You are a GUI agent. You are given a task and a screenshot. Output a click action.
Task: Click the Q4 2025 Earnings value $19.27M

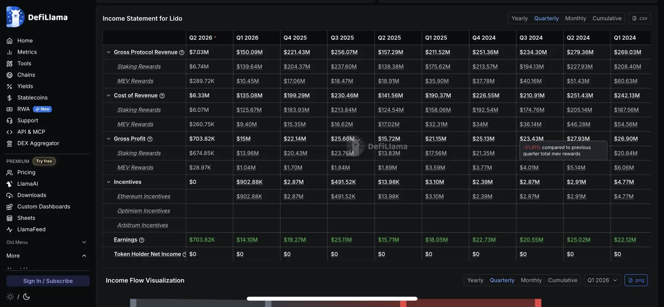point(295,240)
